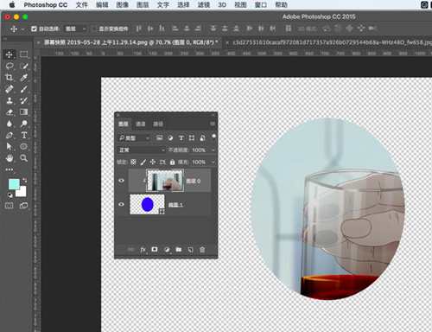Switch to the Channels tab in panel
The width and height of the screenshot is (432, 332).
point(141,124)
